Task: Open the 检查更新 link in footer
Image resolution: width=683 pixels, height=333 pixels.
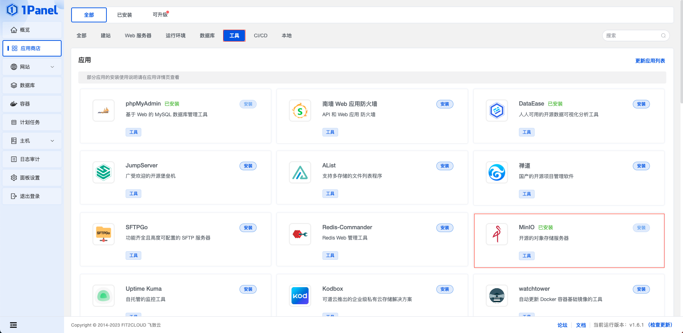Action: (660, 325)
